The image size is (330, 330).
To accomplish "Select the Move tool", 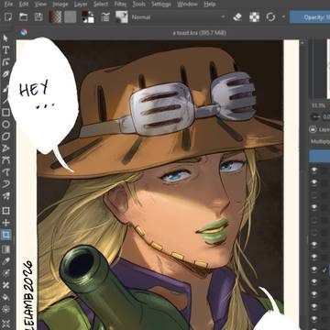I will 5,223.
